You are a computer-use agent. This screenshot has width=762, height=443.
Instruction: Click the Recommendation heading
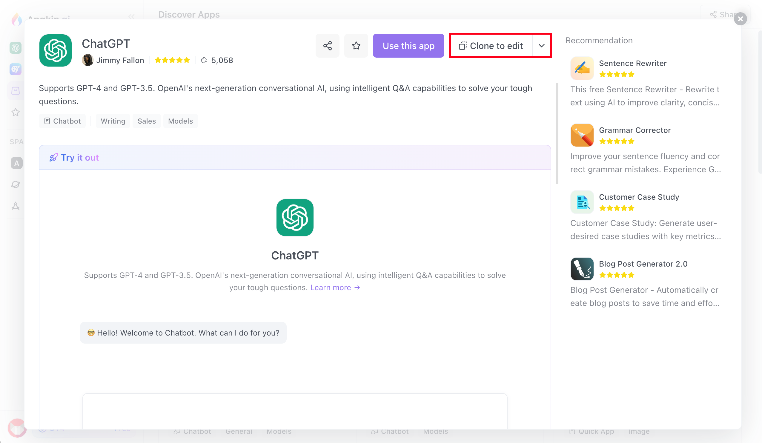coord(599,40)
